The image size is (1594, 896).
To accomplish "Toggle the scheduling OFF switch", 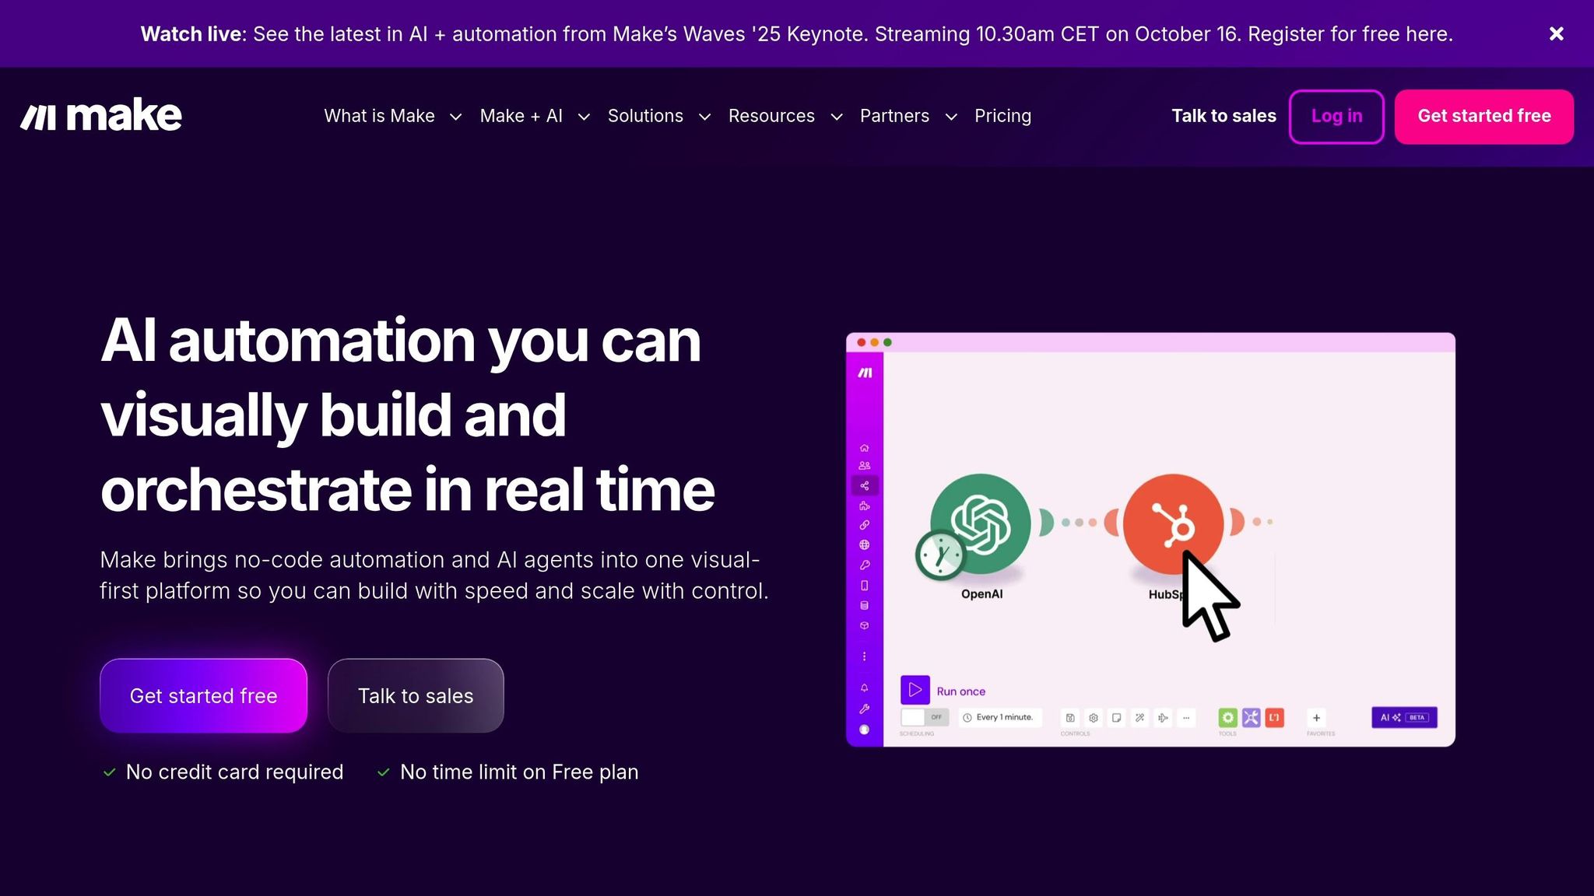I will 924,717.
